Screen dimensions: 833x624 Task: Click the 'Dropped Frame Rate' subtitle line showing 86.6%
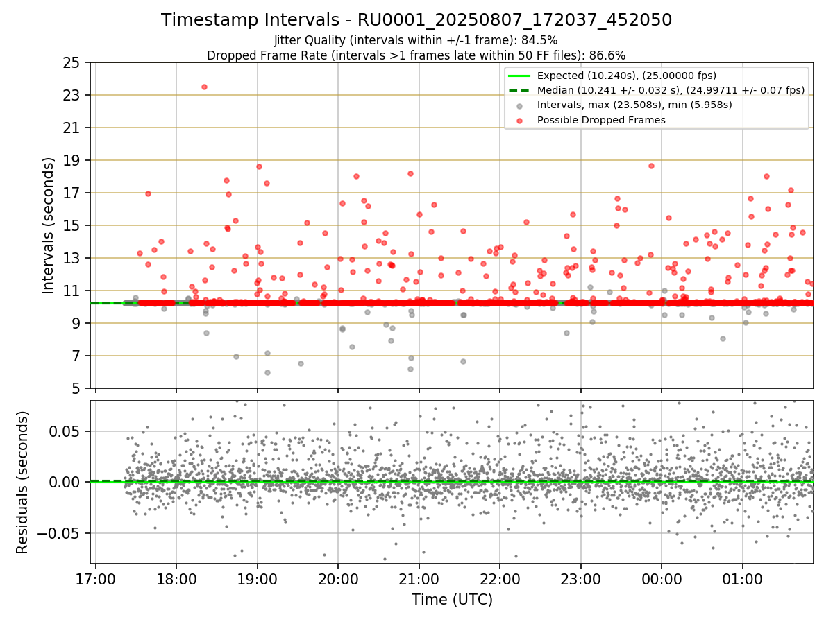tap(416, 55)
